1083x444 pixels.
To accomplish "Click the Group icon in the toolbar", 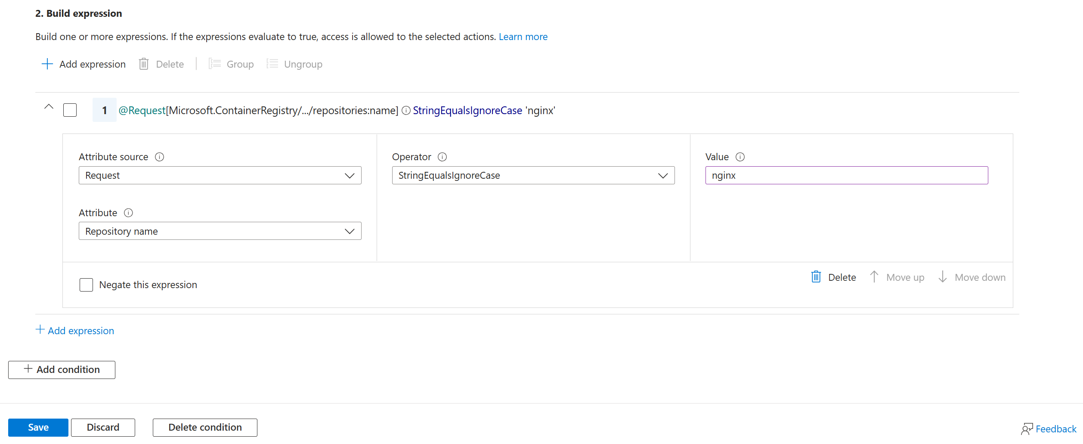I will [x=215, y=64].
